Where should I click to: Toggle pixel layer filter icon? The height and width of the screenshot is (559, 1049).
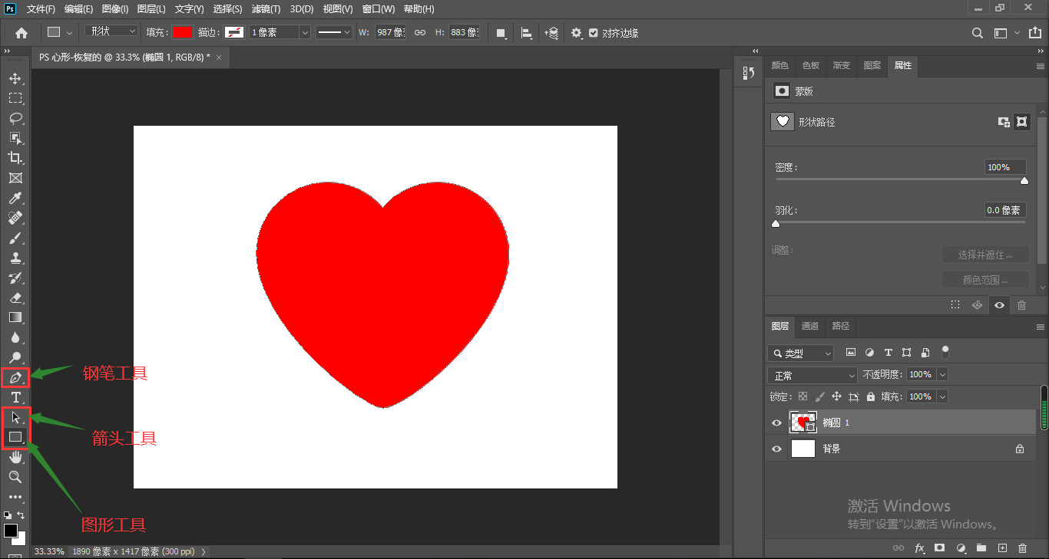850,353
